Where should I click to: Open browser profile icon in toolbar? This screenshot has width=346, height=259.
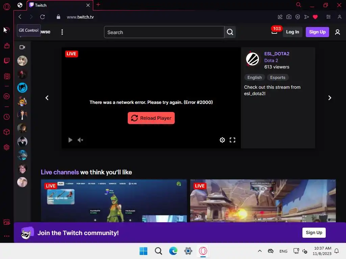click(339, 17)
